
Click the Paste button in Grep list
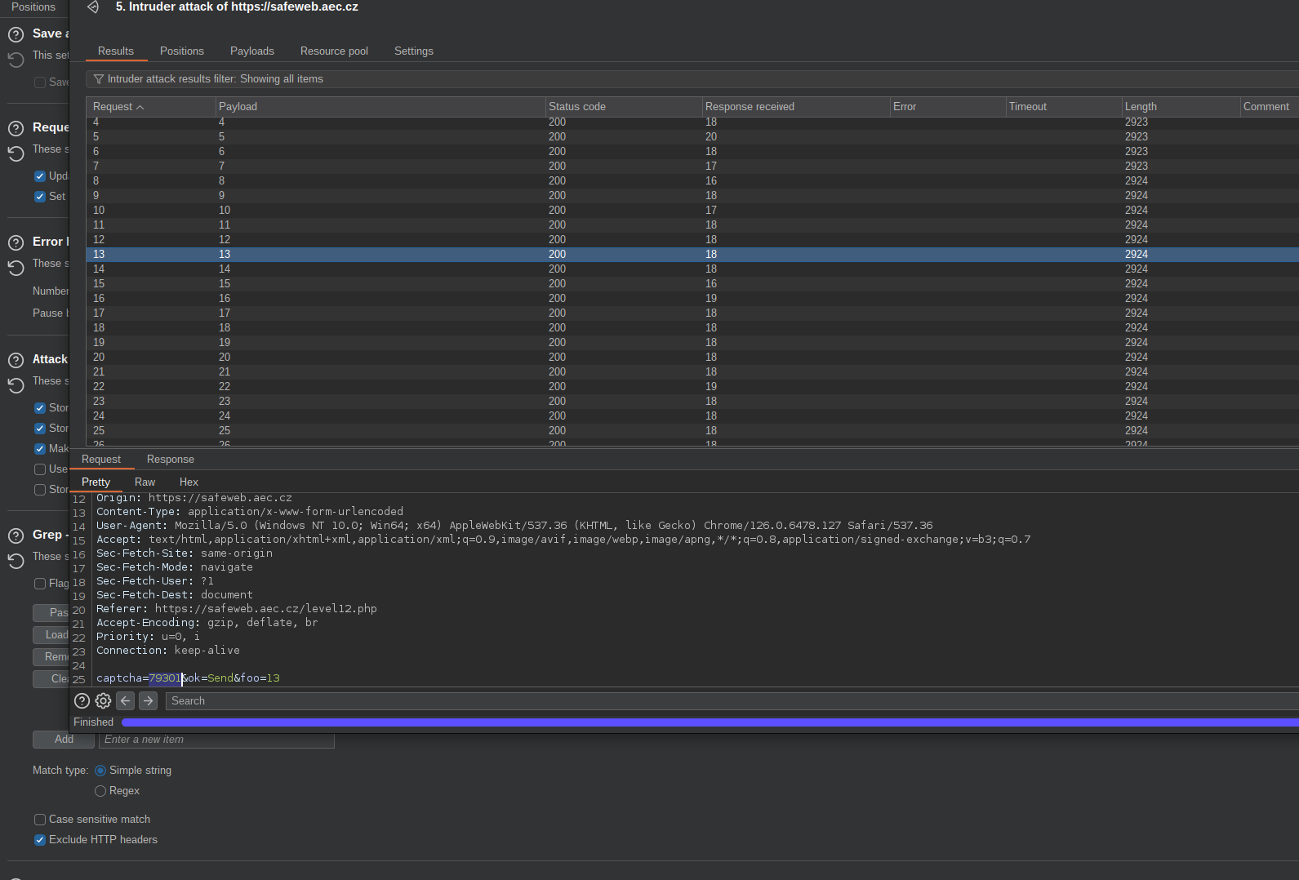click(x=51, y=613)
